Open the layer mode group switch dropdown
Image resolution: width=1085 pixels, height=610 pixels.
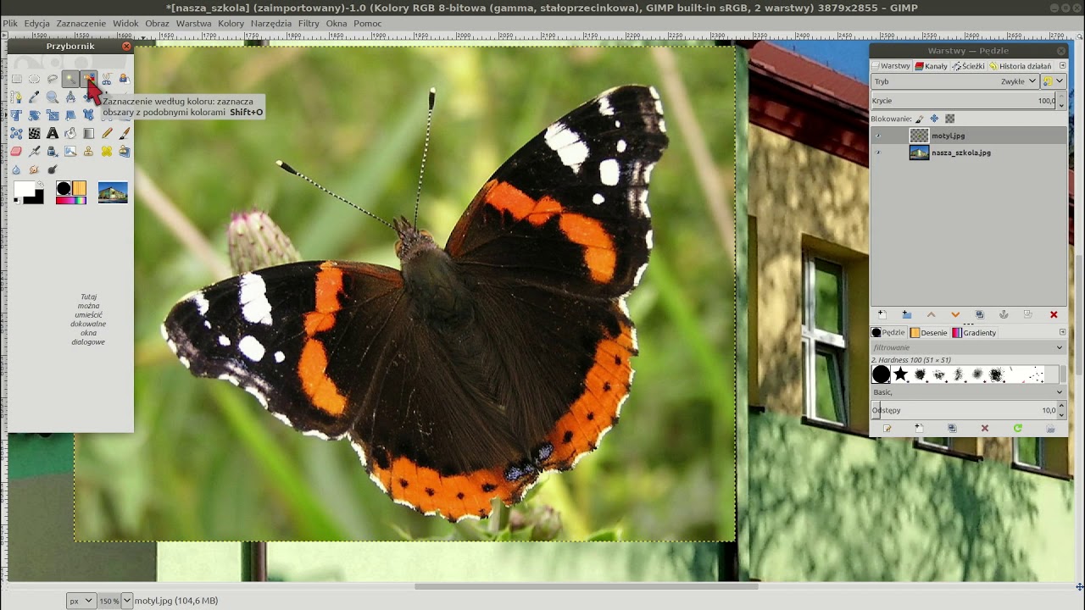coord(1054,81)
